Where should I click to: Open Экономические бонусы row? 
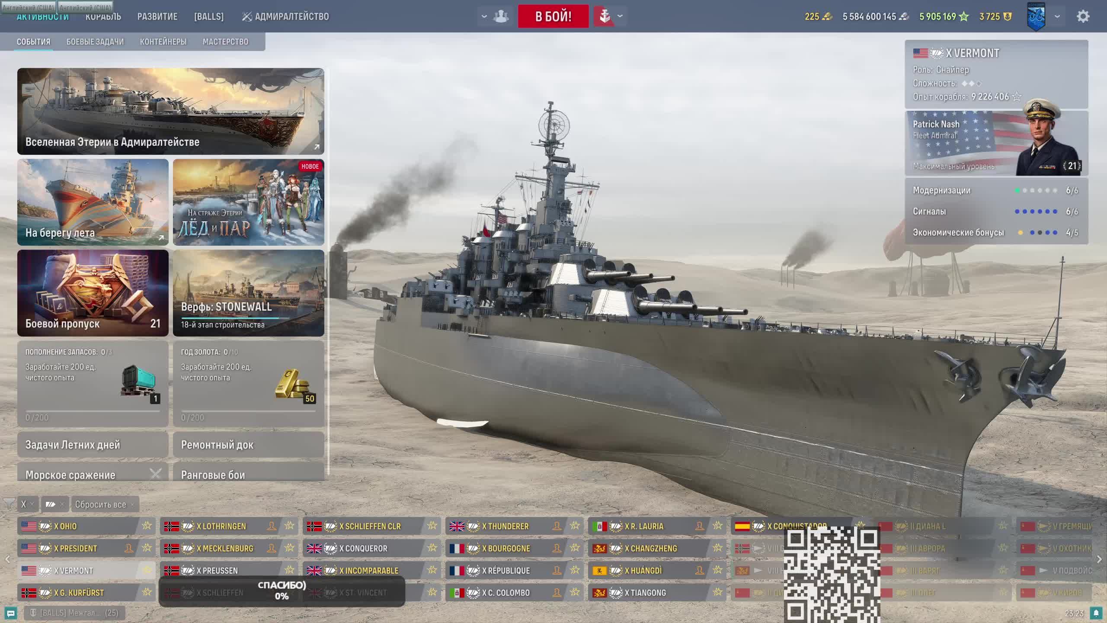coord(996,233)
